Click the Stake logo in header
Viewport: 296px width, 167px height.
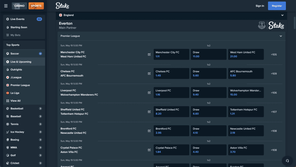pyautogui.click(x=62, y=6)
